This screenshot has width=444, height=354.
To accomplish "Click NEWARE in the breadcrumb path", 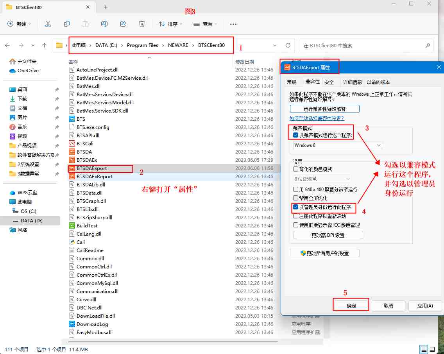I will [178, 45].
